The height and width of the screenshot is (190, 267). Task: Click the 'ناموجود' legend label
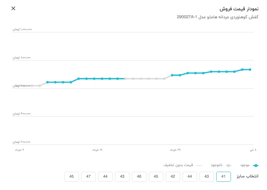click(217, 165)
